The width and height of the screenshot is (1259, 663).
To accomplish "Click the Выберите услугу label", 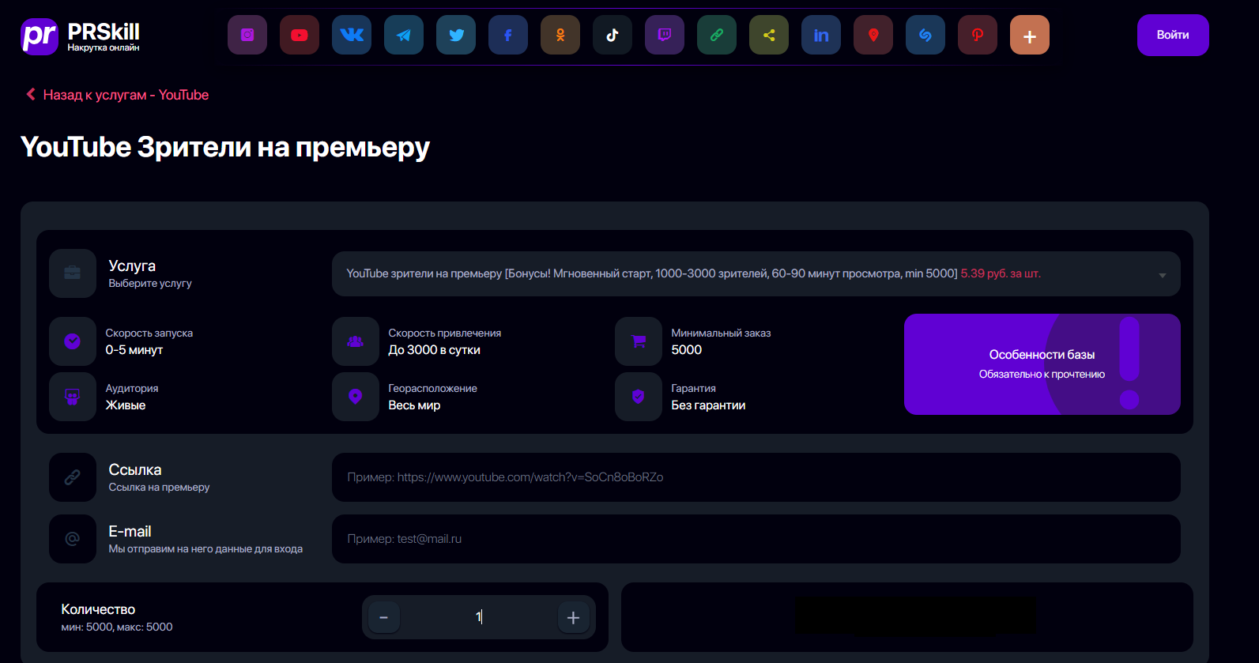I will pyautogui.click(x=150, y=283).
